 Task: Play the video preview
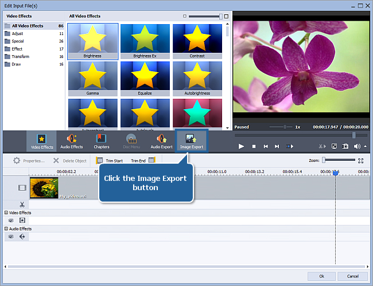[241, 146]
